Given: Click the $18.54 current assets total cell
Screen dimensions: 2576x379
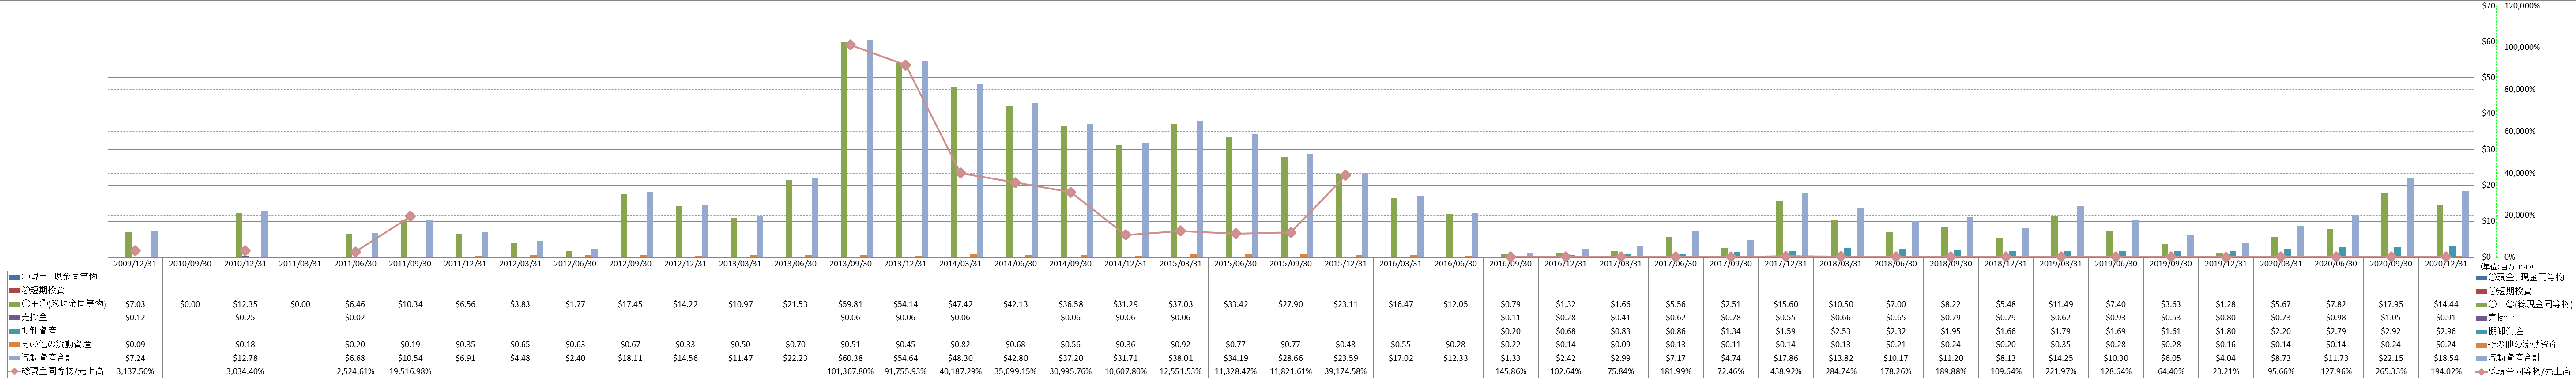Looking at the screenshot, I should [2445, 358].
